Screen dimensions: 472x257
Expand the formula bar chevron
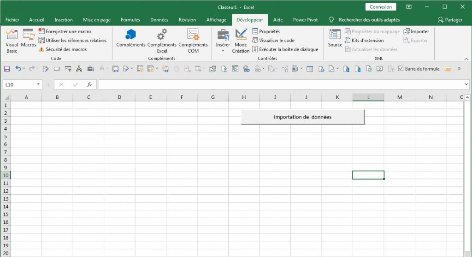click(x=466, y=84)
